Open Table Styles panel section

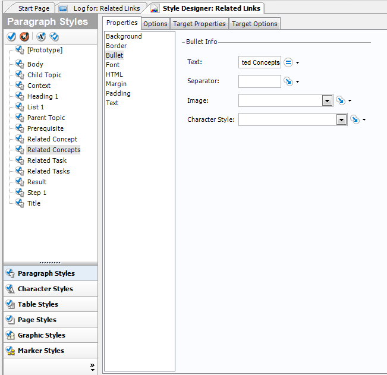[38, 304]
